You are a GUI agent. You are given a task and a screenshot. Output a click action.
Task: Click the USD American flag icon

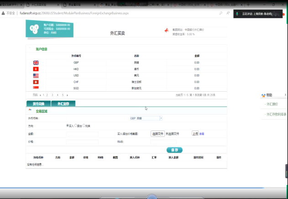click(36, 75)
